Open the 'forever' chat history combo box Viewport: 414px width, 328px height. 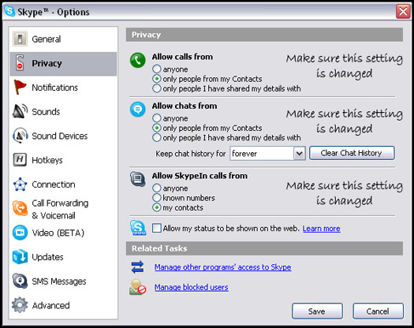coord(267,154)
